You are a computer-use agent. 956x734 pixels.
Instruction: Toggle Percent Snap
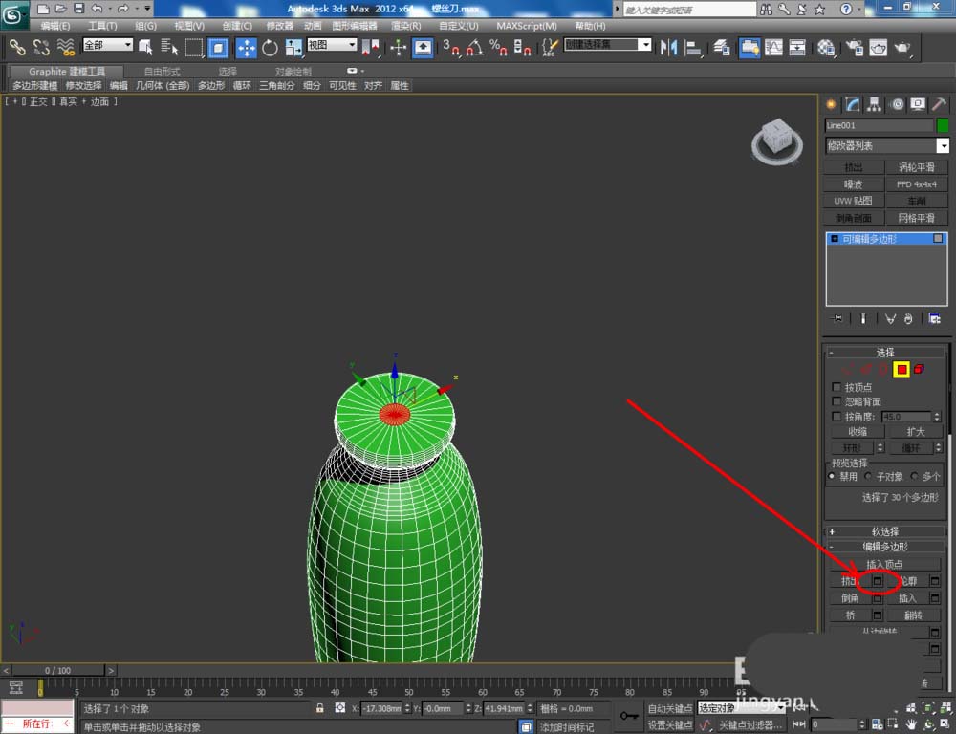[x=498, y=47]
